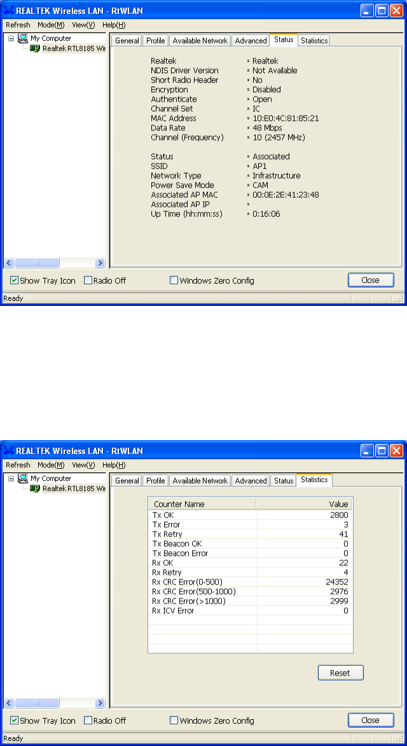The image size is (407, 746).
Task: Click the RtWLAN title bar icon in upper window
Action: click(8, 11)
